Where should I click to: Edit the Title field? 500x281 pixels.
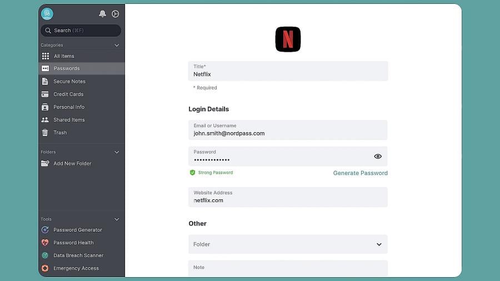tap(288, 71)
